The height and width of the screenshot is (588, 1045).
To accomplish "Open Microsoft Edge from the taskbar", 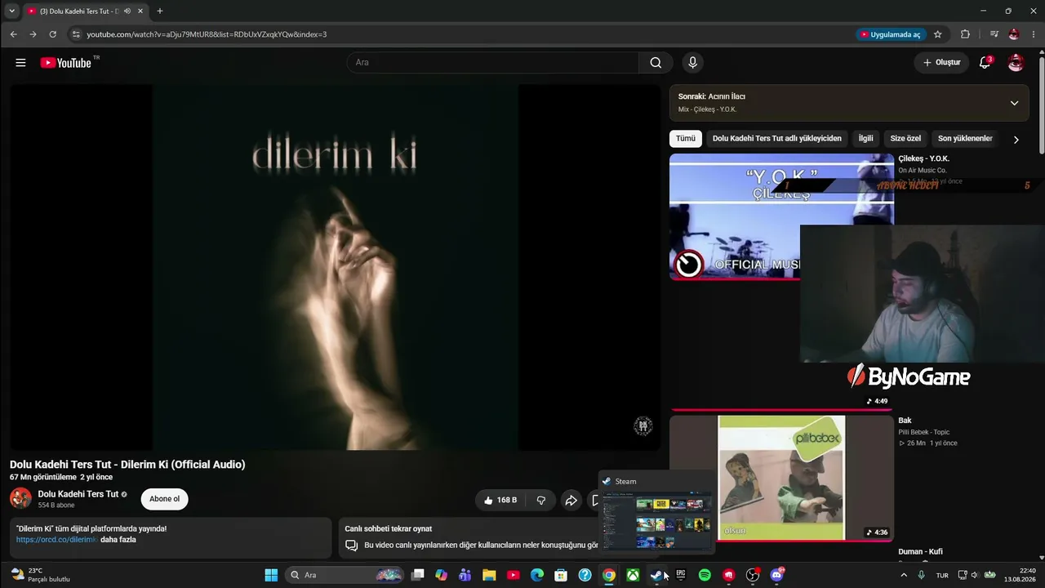I will (x=537, y=575).
